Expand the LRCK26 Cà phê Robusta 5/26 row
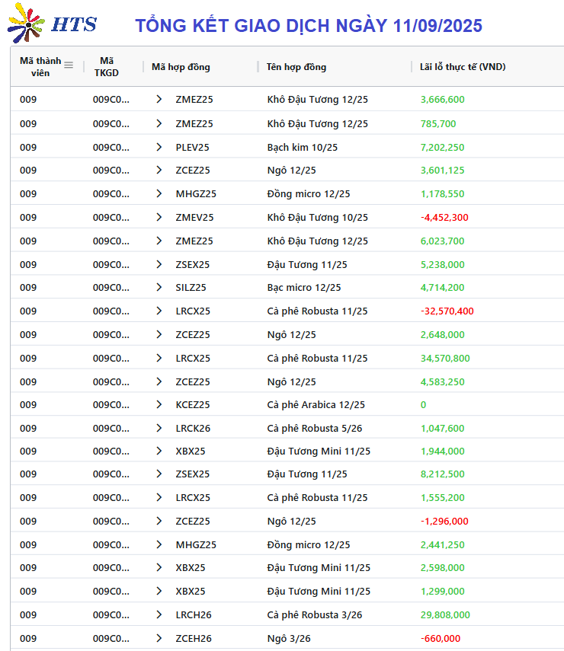Viewport: 564px width, 651px height. tap(159, 428)
